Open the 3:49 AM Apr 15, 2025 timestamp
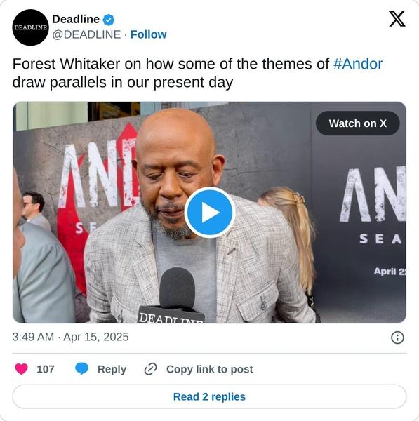This screenshot has width=419, height=421. tap(70, 337)
